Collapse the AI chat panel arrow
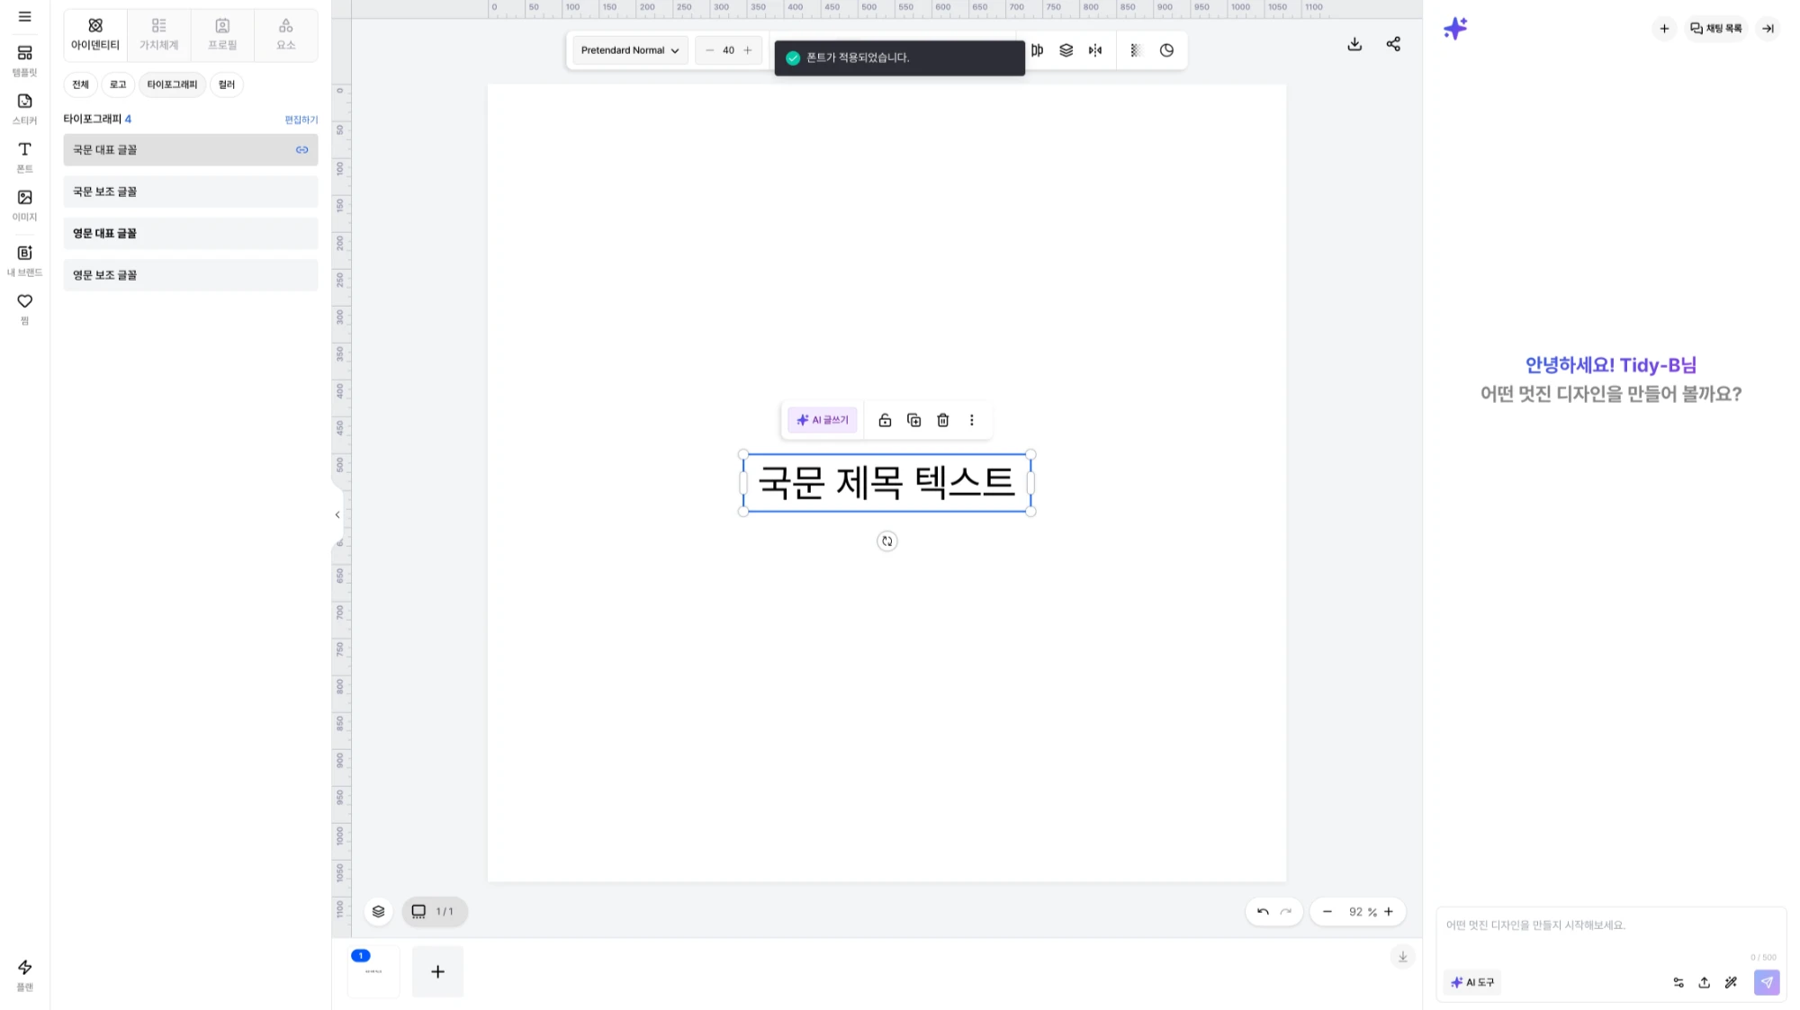Screen dimensions: 1800x1010 (1768, 29)
